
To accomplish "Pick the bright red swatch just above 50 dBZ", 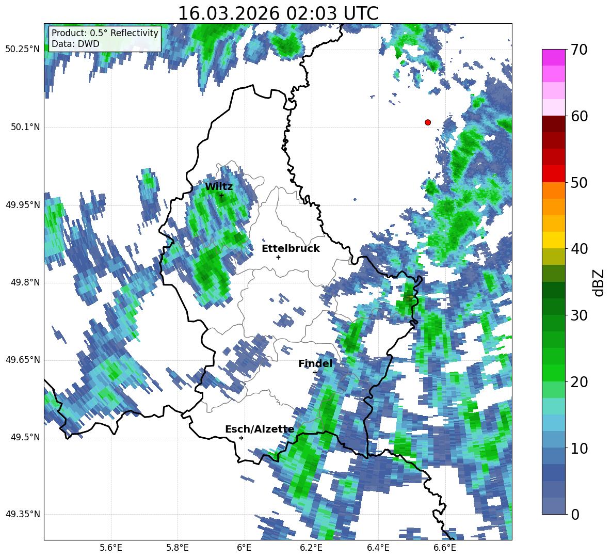I will pyautogui.click(x=553, y=173).
